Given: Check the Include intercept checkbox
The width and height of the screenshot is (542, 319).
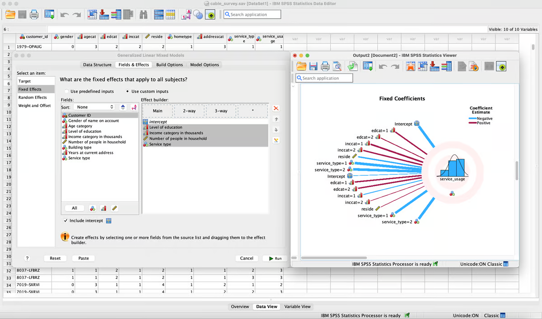Looking at the screenshot, I should pyautogui.click(x=65, y=221).
